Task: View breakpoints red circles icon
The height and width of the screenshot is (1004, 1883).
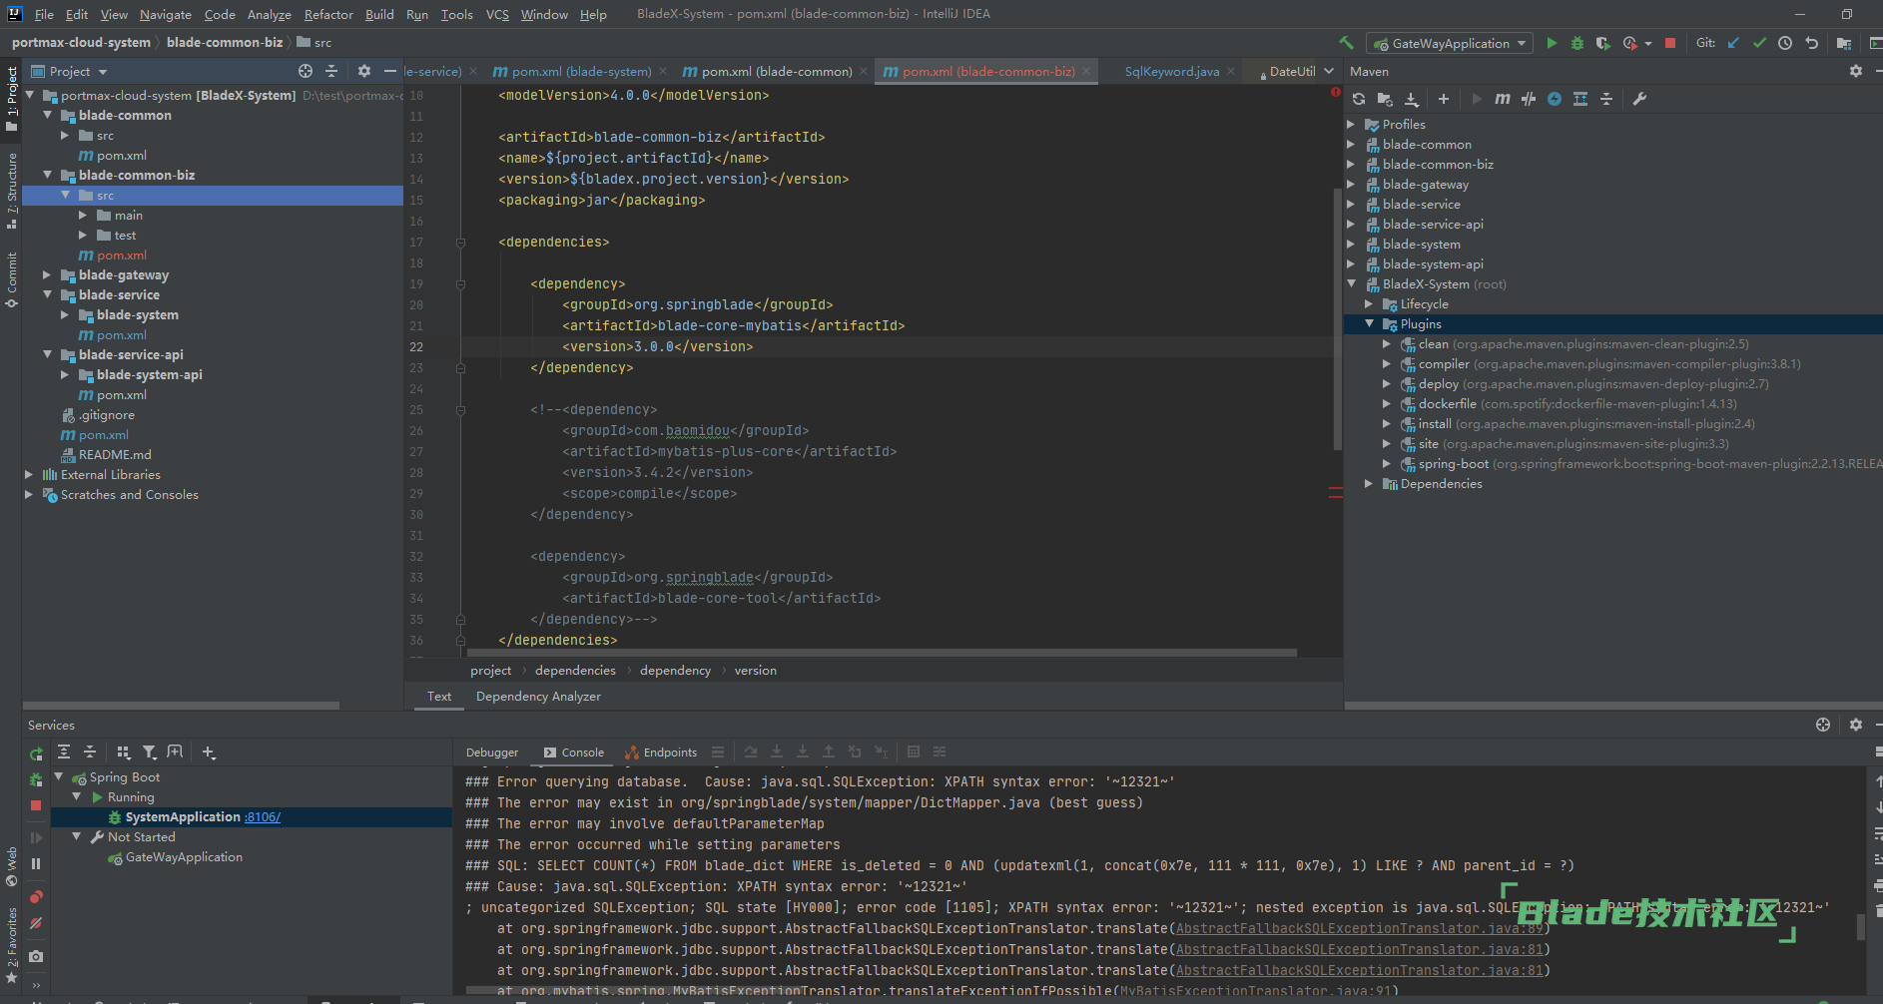Action: [x=36, y=897]
